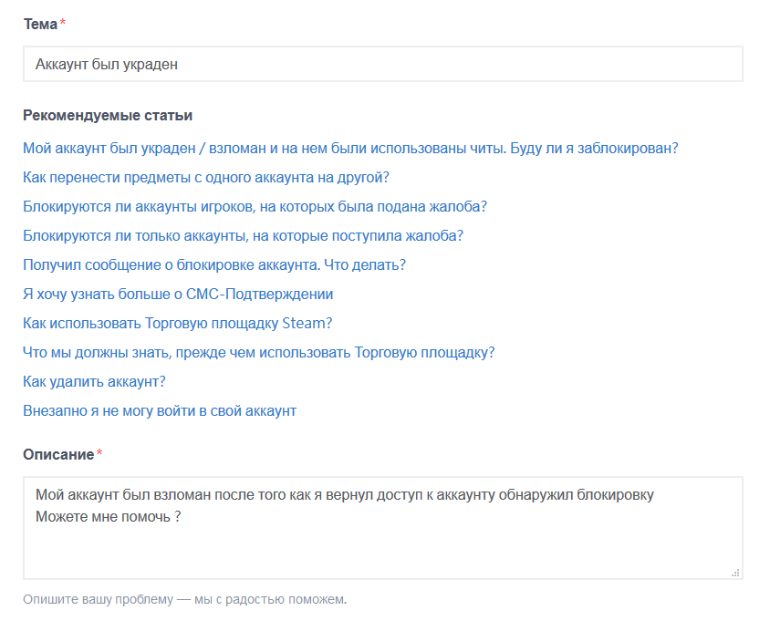This screenshot has height=621, width=780.
Task: Open link about transferring items between accounts
Action: pyautogui.click(x=206, y=177)
